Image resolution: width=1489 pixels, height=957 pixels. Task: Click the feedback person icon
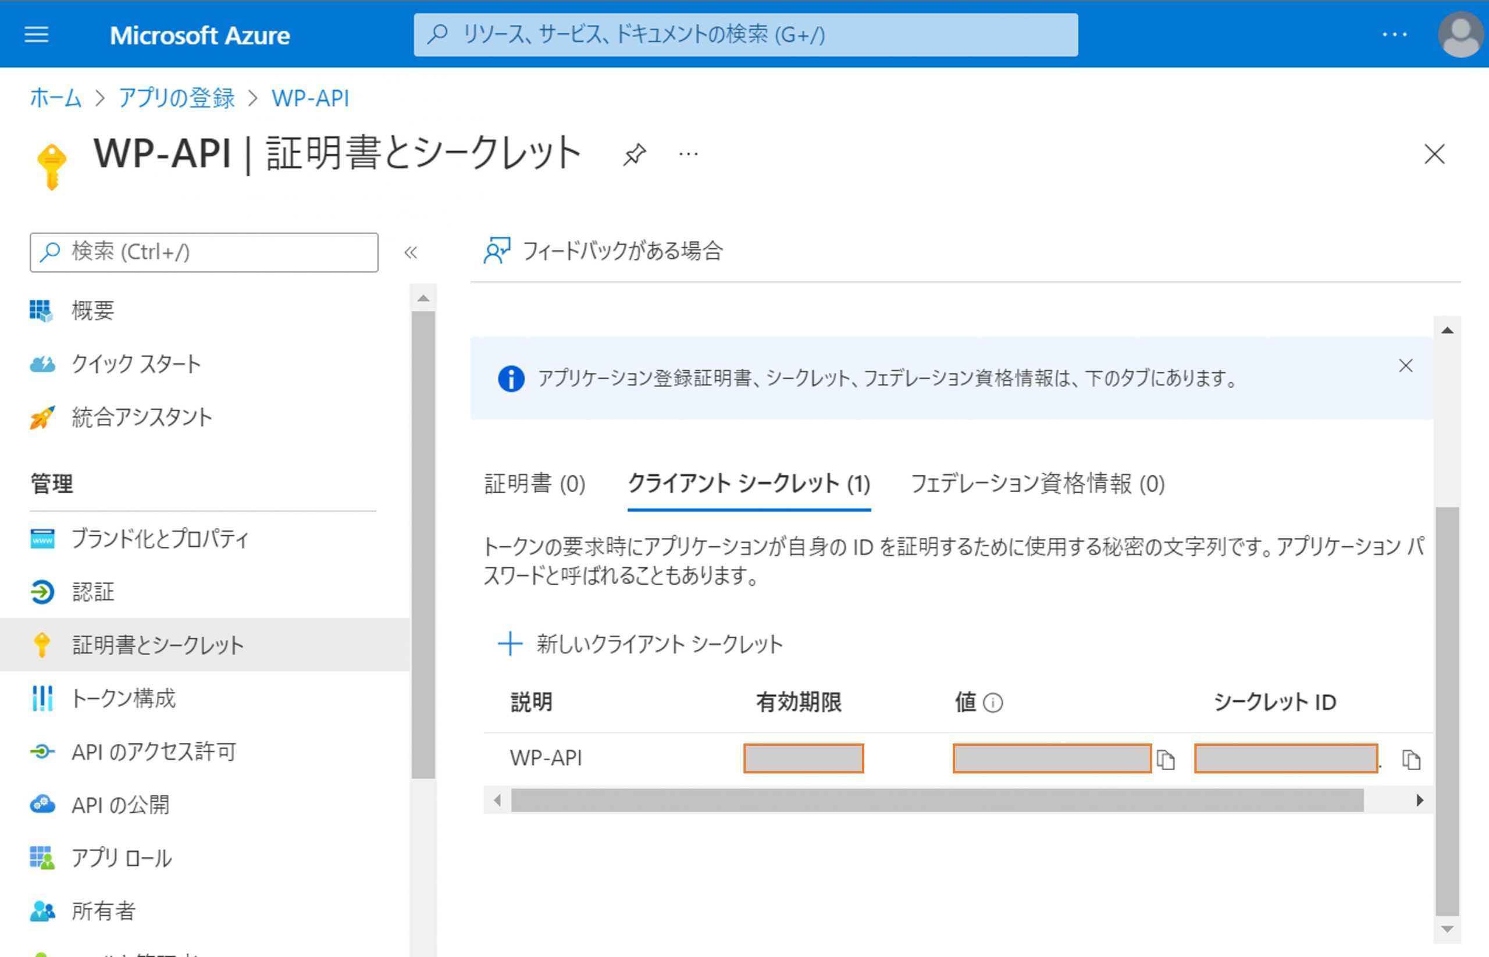[496, 251]
